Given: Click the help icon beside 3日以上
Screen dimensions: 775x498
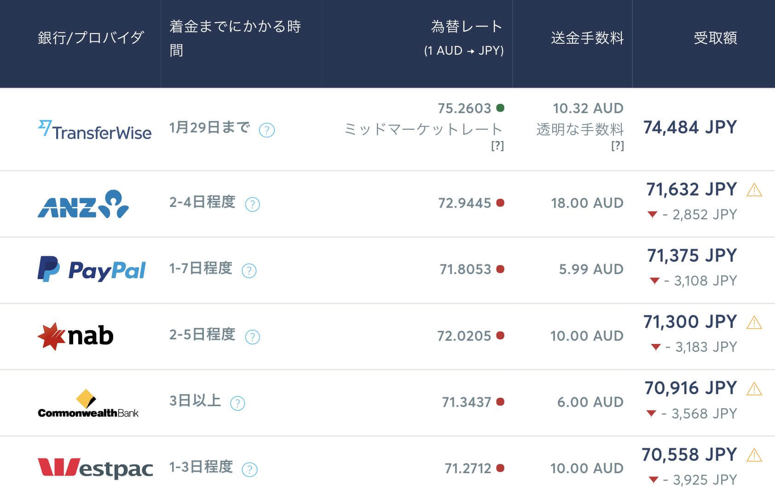Looking at the screenshot, I should click(237, 403).
